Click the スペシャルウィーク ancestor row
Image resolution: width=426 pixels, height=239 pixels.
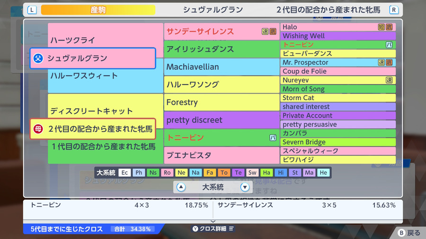click(338, 151)
